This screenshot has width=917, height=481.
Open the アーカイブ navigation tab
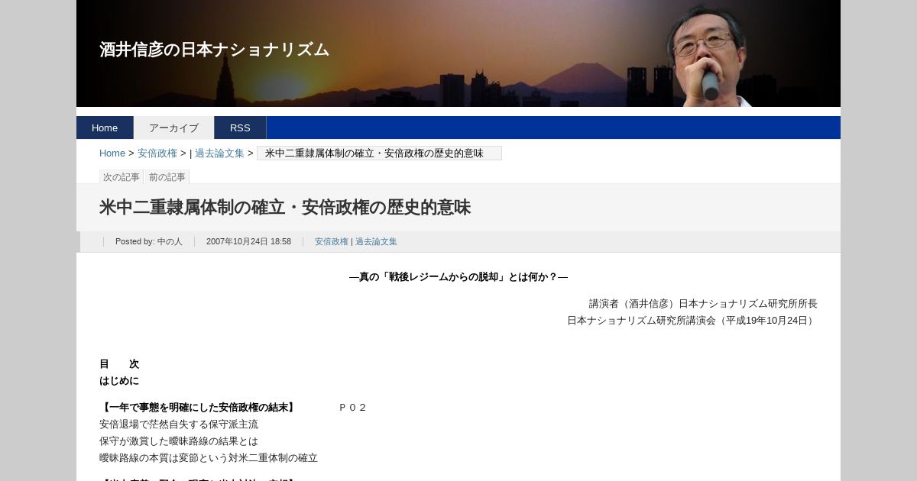click(x=173, y=128)
